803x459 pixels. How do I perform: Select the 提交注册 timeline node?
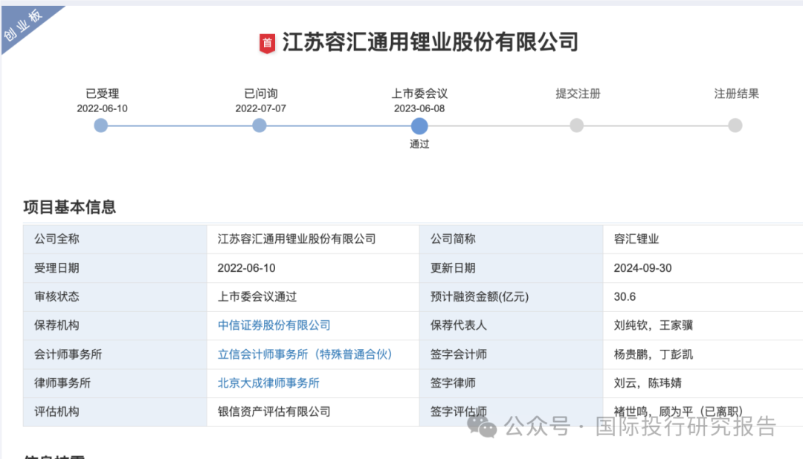click(577, 126)
